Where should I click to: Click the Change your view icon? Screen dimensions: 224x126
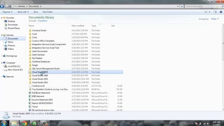[206, 12]
